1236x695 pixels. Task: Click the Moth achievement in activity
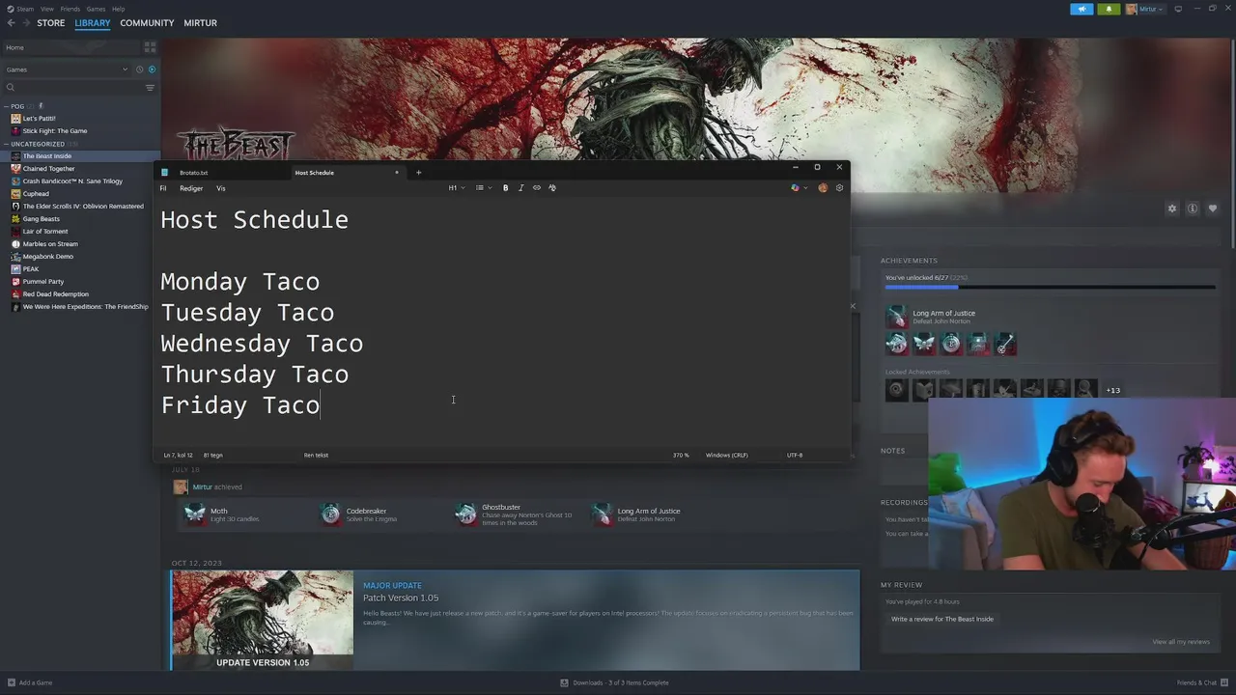pos(223,514)
